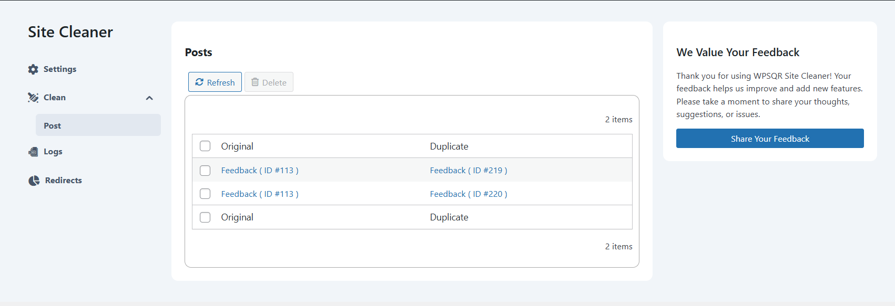Click the top Duplicate column header
The width and height of the screenshot is (895, 306).
449,146
